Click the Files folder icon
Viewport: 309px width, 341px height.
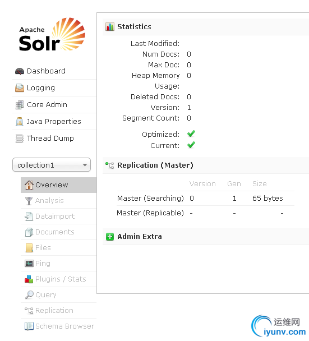[29, 248]
